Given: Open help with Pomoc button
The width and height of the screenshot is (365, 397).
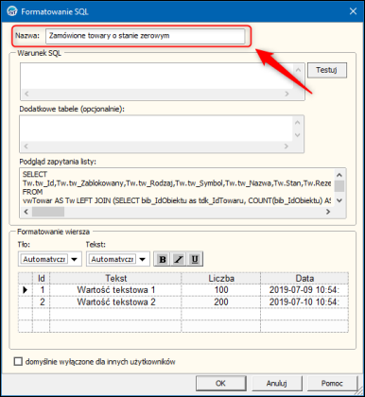Looking at the screenshot, I should pyautogui.click(x=332, y=384).
